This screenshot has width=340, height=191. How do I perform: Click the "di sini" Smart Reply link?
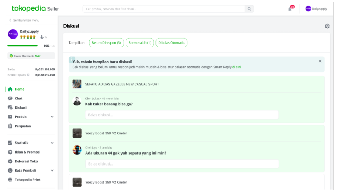[x=237, y=67]
